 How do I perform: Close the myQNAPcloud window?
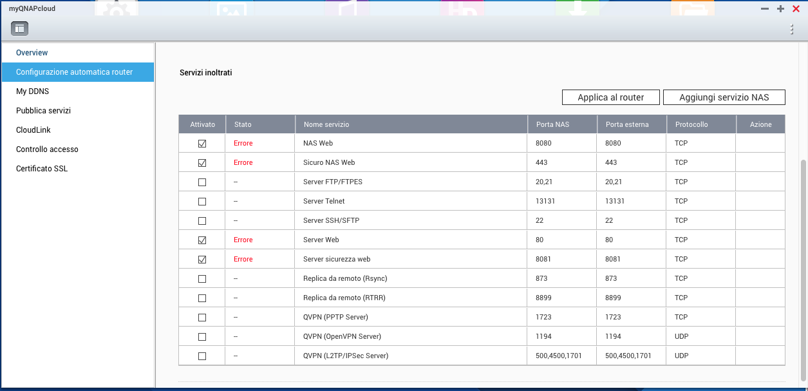pos(796,9)
